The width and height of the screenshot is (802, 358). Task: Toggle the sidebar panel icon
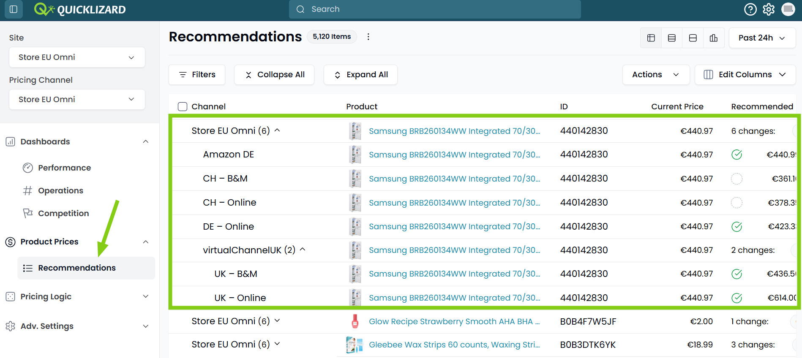14,9
